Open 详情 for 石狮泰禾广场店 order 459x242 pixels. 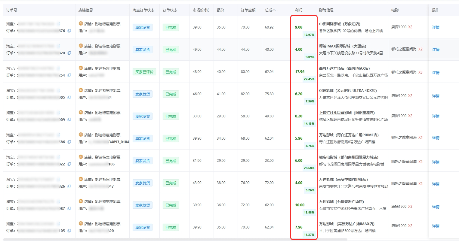click(436, 207)
